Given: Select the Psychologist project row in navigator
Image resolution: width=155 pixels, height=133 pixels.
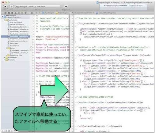Looking at the screenshot, I should (16, 16).
